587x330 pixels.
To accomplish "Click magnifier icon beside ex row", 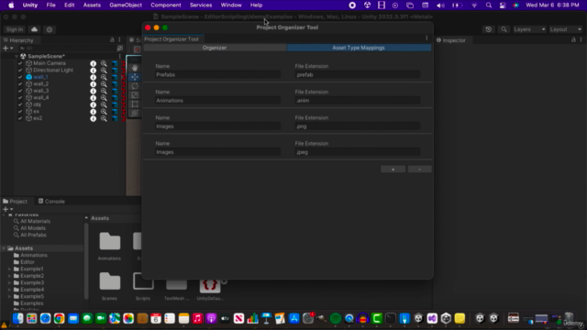I will 104,112.
